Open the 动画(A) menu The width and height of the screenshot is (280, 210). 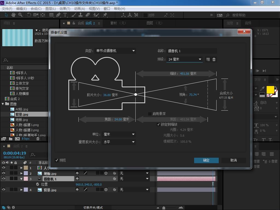coord(80,8)
